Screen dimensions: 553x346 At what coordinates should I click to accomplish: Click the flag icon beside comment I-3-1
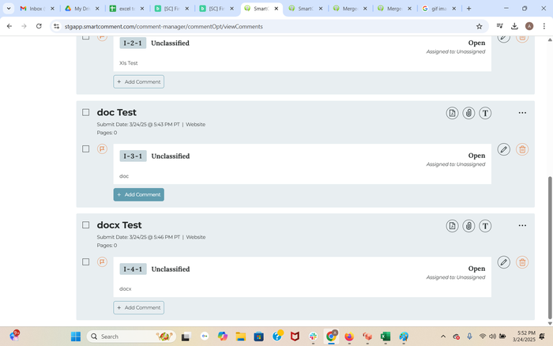coord(102,149)
